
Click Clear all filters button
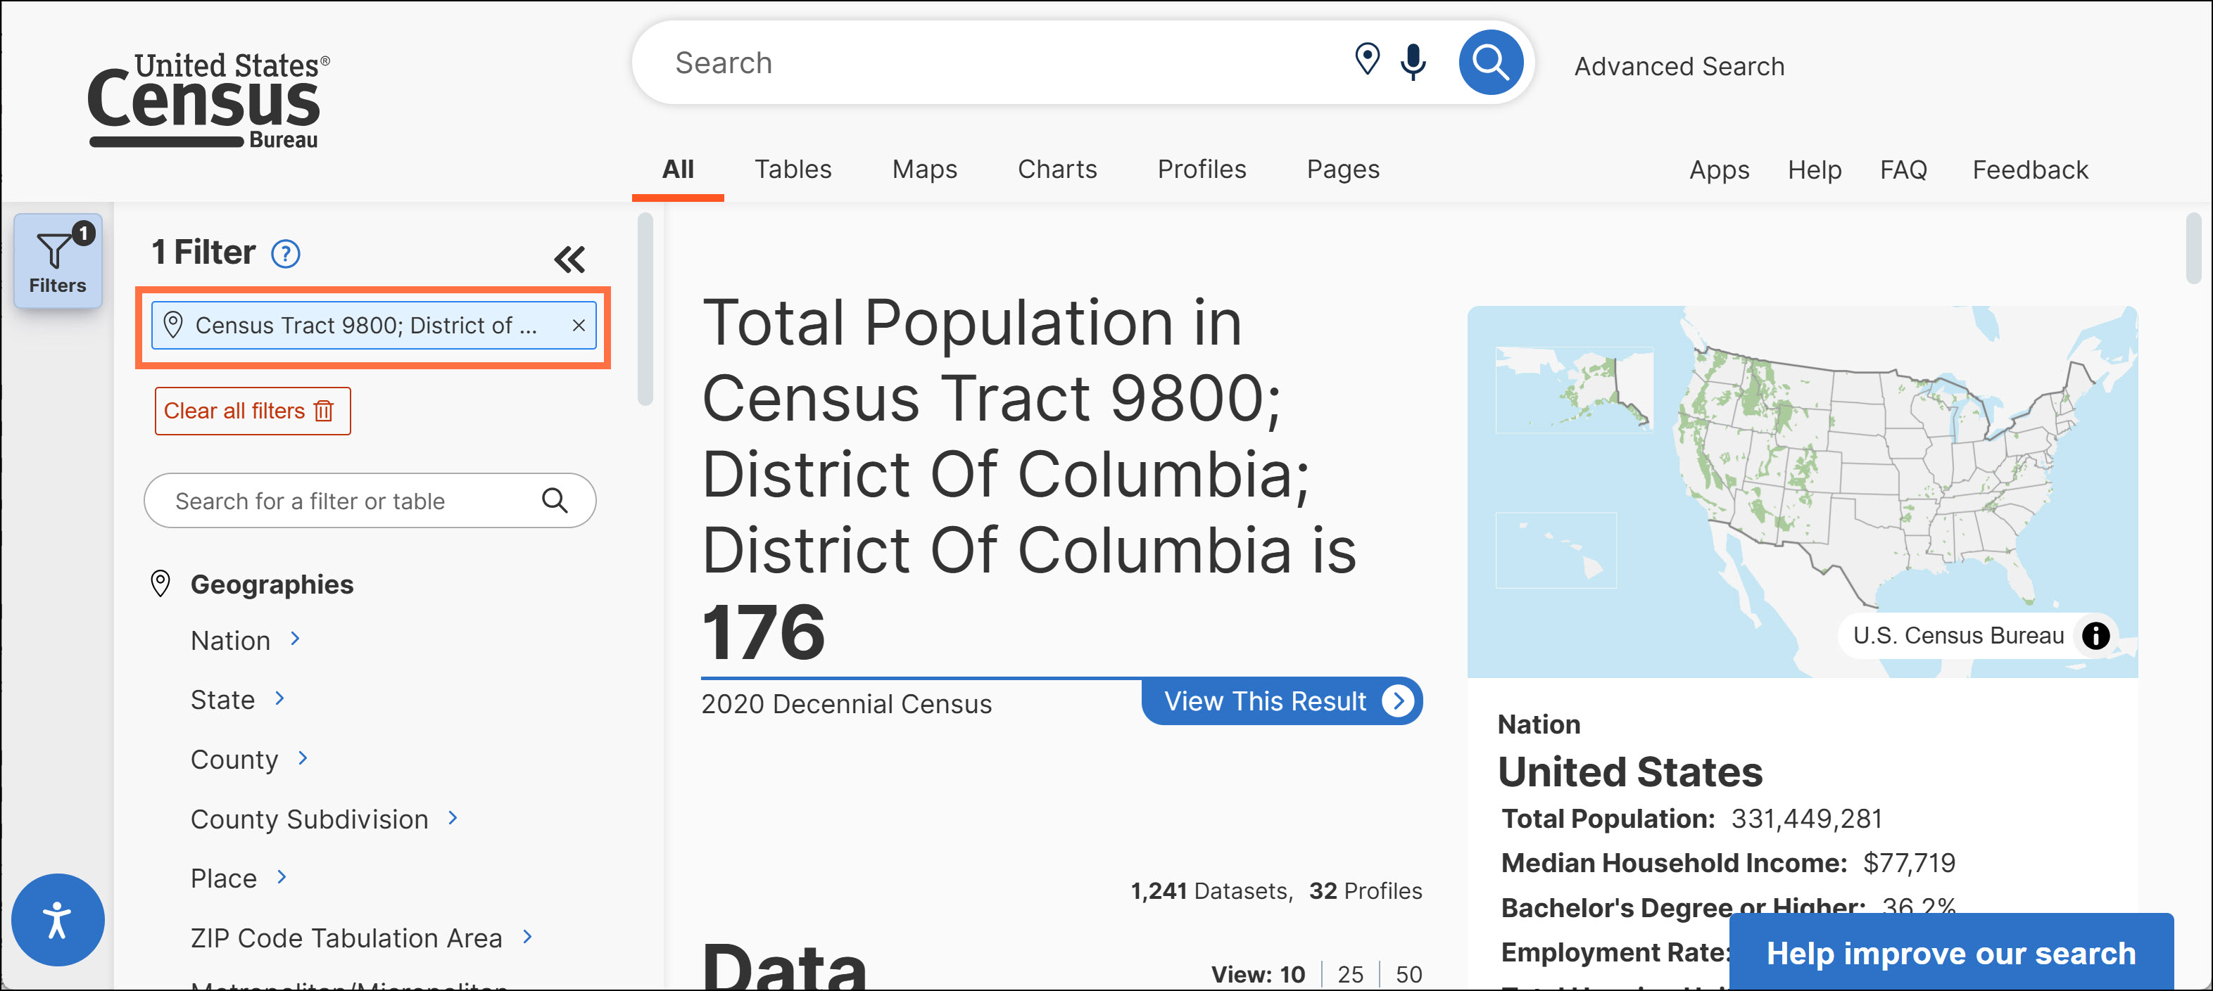point(253,411)
